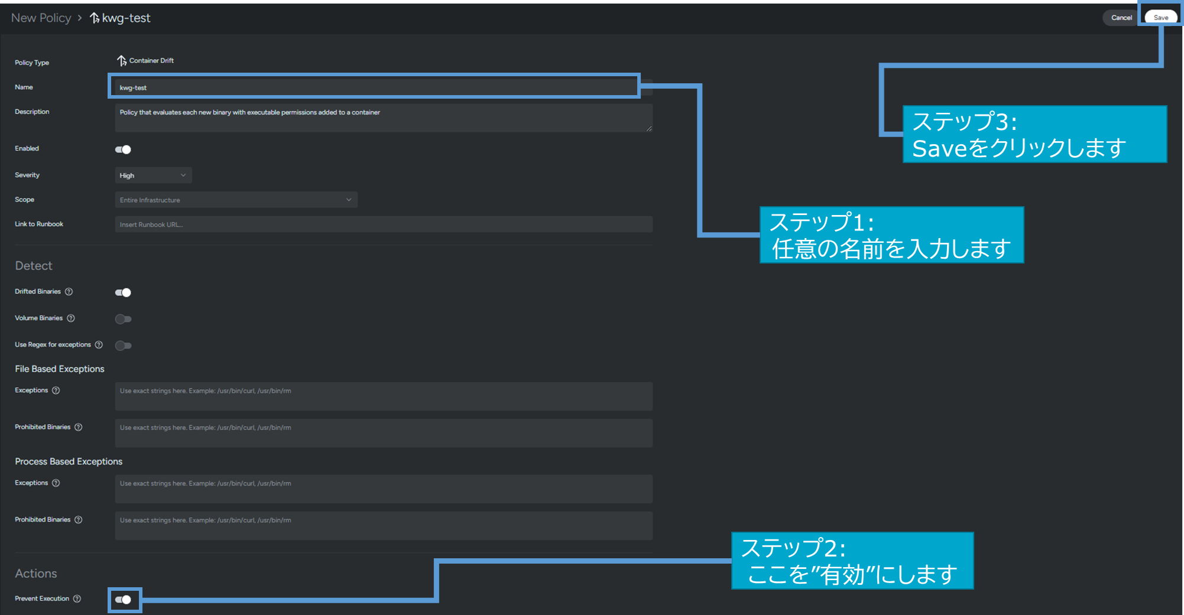Click the Cancel button
The width and height of the screenshot is (1184, 615).
coord(1121,18)
